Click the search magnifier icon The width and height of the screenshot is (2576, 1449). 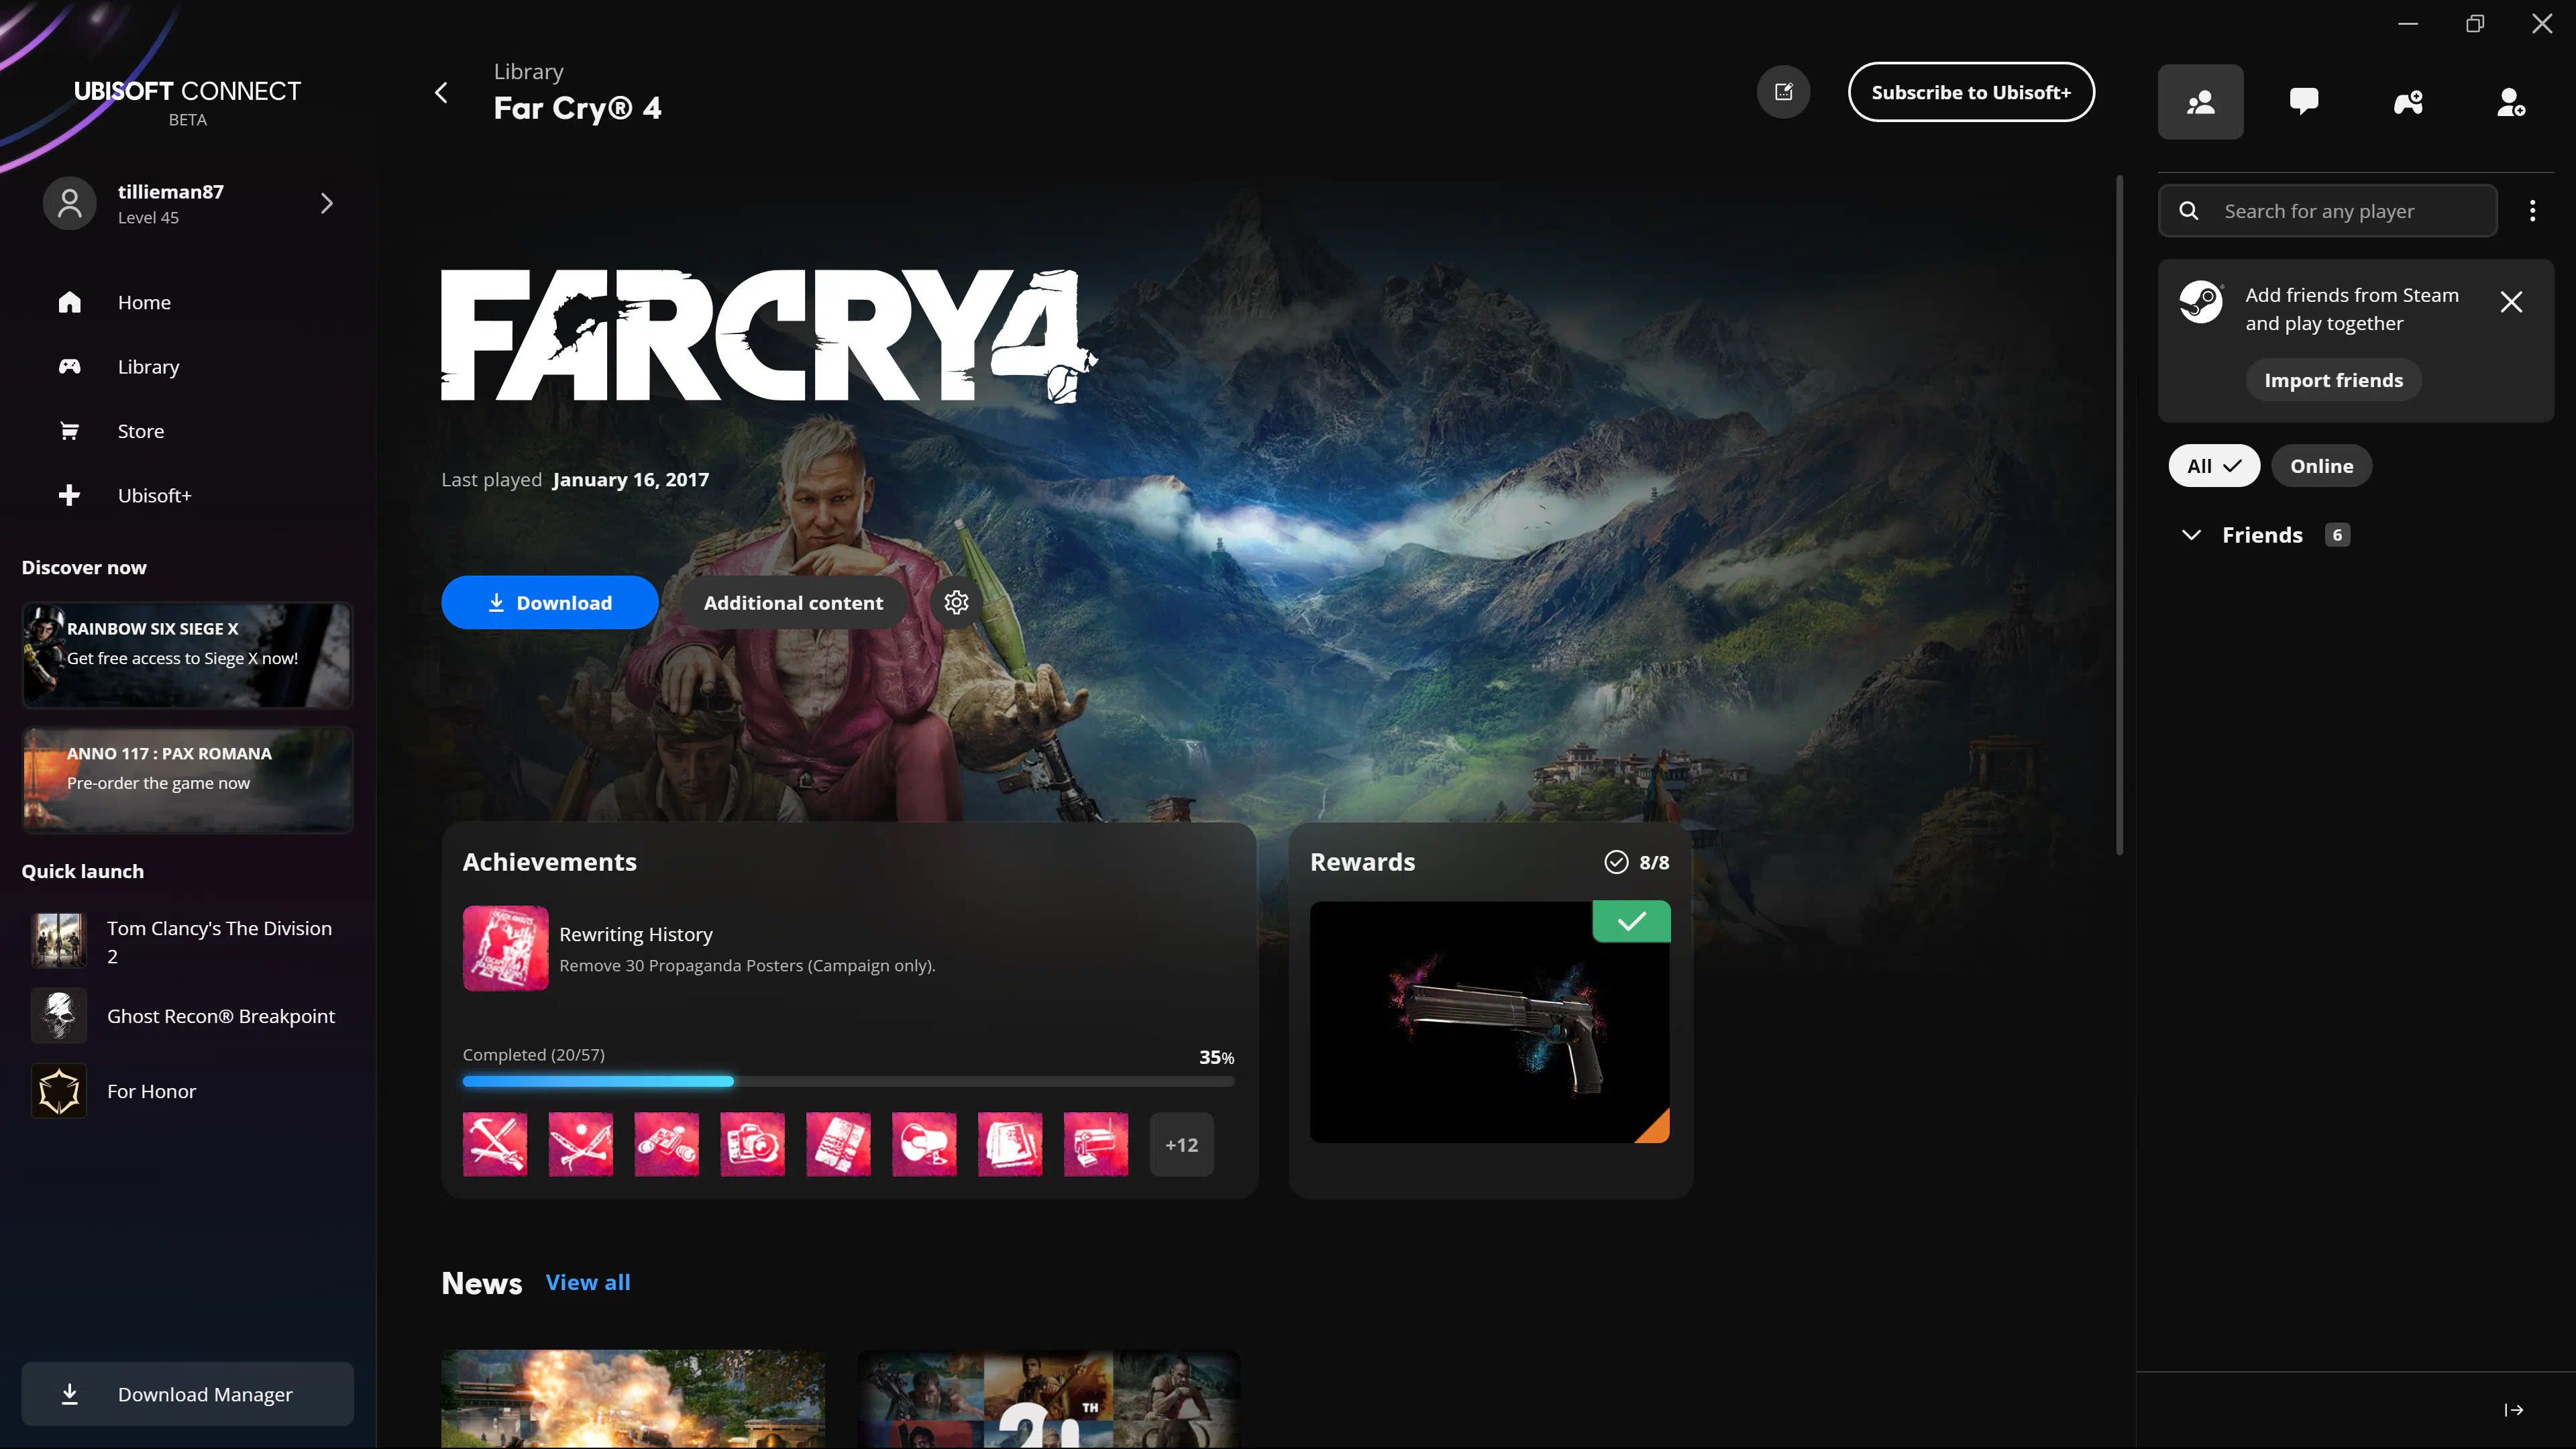click(2189, 211)
